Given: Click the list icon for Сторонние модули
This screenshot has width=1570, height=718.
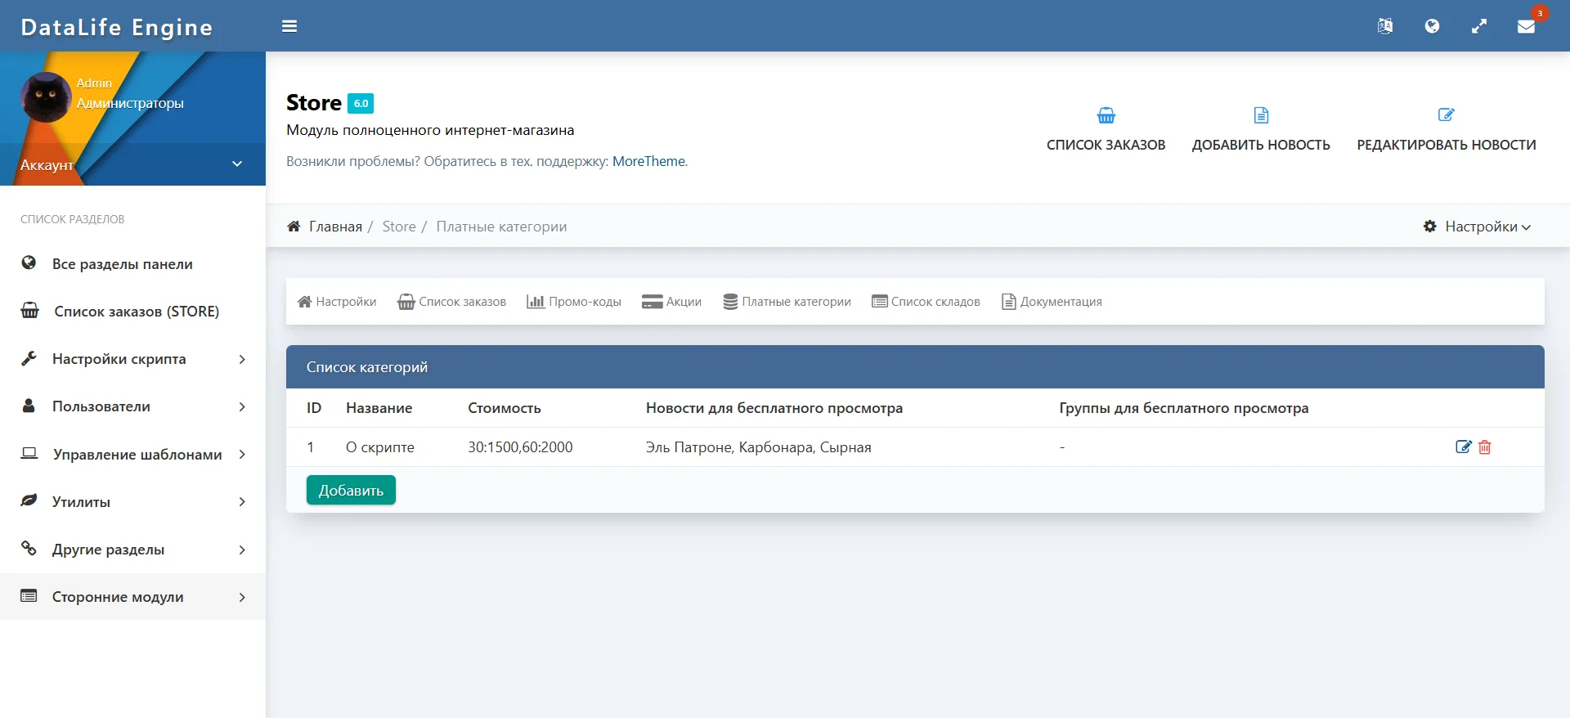Looking at the screenshot, I should [x=29, y=595].
